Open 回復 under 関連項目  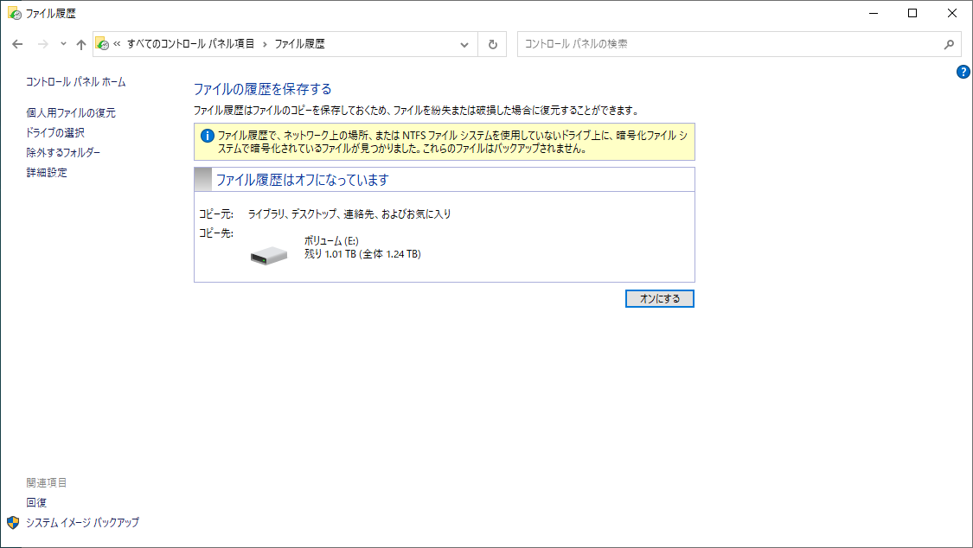(x=35, y=502)
